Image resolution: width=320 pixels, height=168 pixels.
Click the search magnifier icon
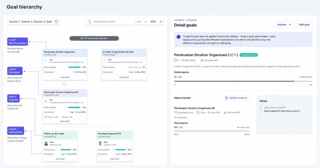(89, 22)
